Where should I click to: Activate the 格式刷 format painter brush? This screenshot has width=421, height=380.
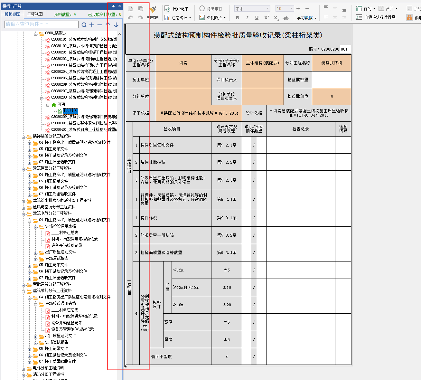coord(153,13)
